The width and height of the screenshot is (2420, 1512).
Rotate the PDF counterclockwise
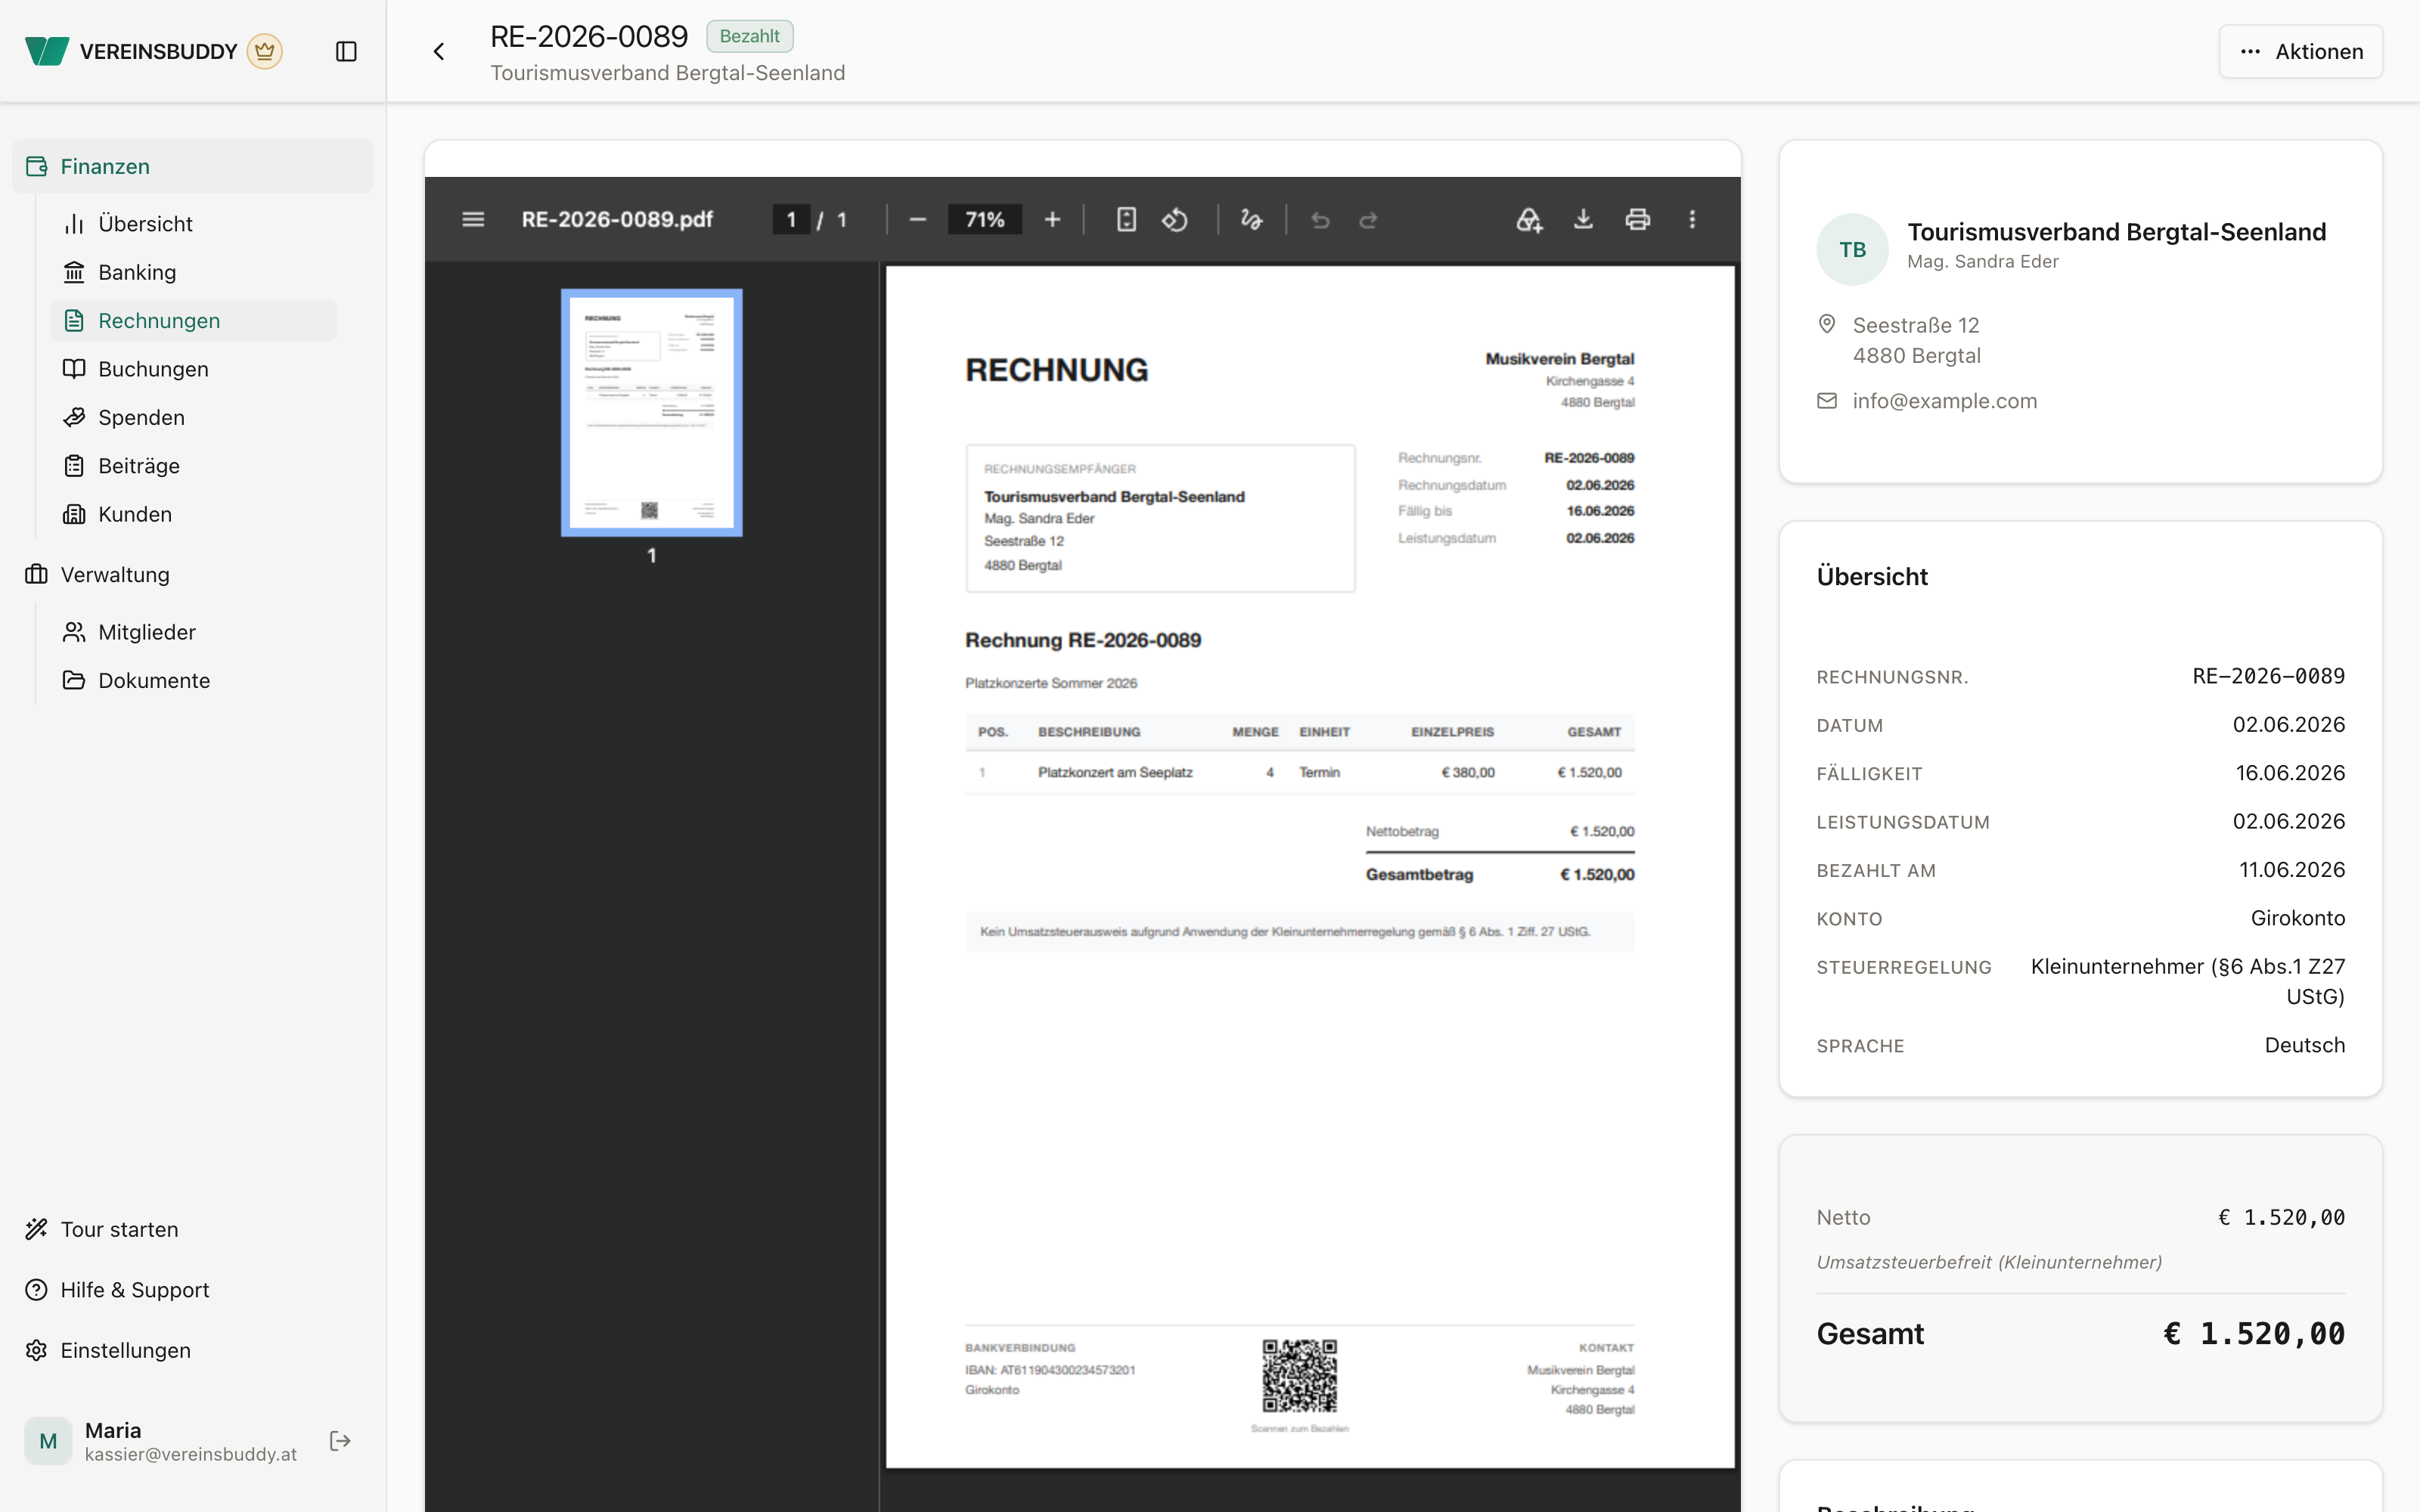click(1175, 219)
